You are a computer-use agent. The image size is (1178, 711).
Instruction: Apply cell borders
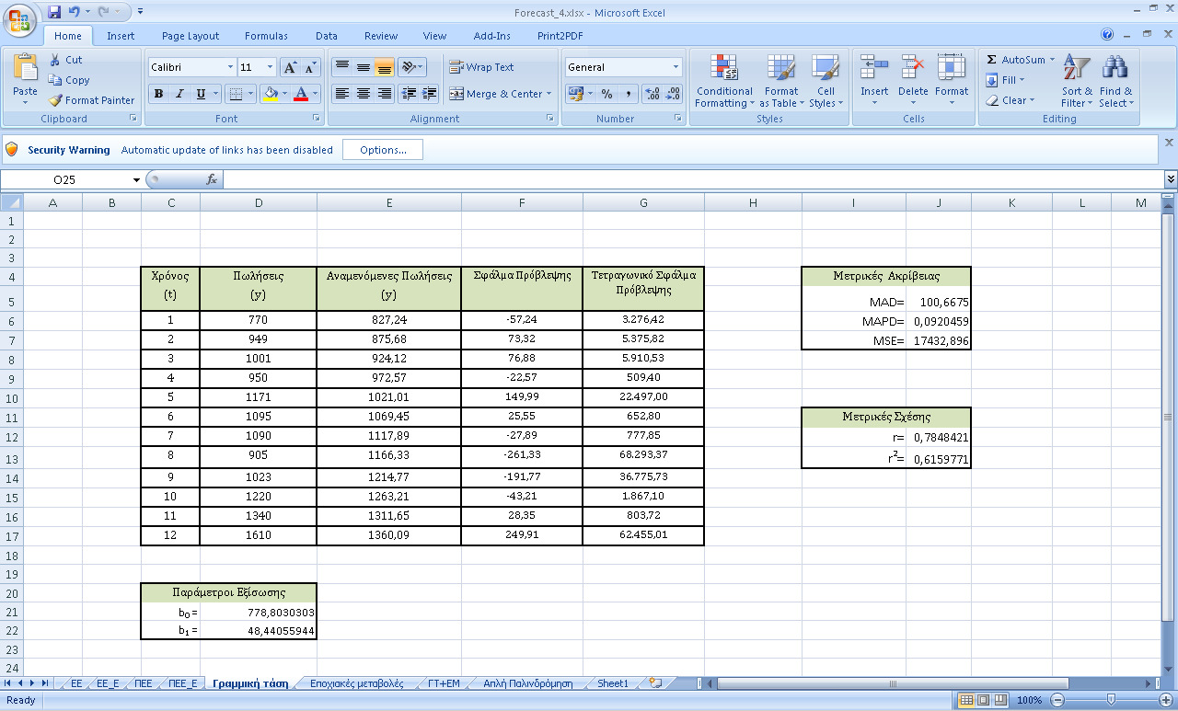(236, 94)
